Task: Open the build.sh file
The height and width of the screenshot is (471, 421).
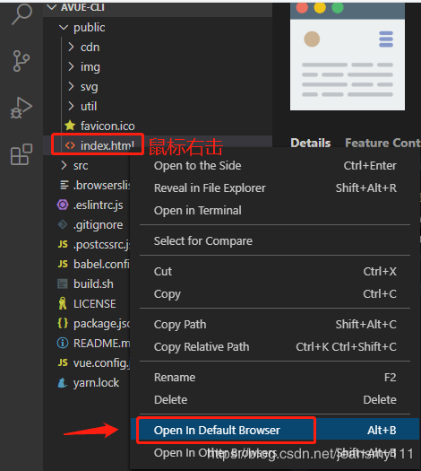Action: [93, 283]
